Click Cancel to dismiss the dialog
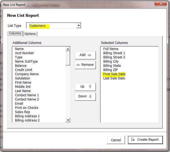The width and height of the screenshot is (170, 152). [x=116, y=140]
